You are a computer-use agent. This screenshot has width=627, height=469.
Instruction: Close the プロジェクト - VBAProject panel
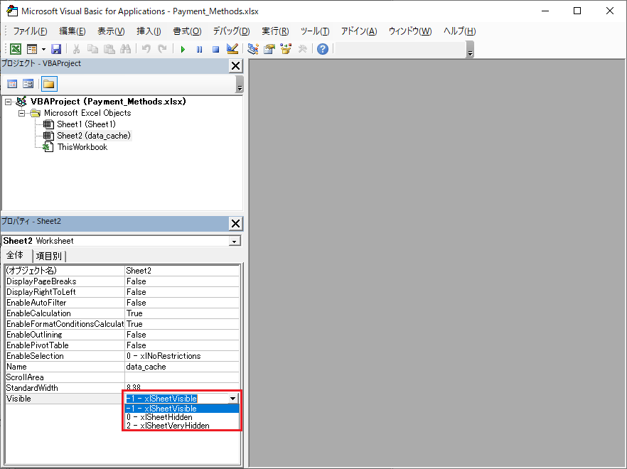[235, 66]
